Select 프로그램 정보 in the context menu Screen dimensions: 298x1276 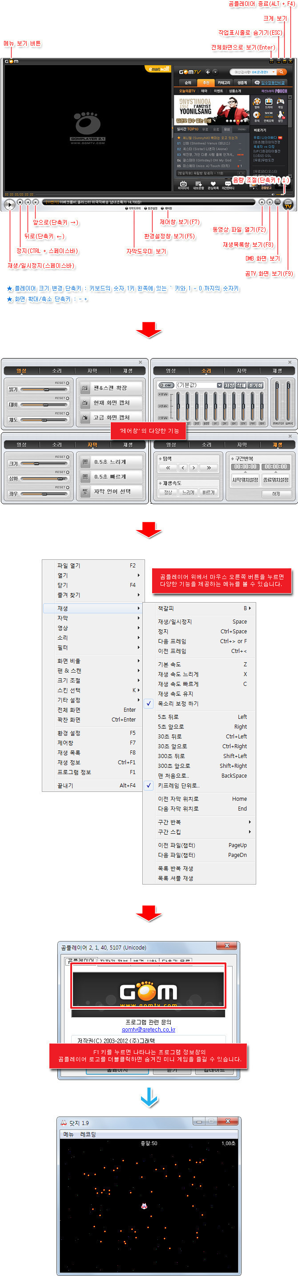93,772
